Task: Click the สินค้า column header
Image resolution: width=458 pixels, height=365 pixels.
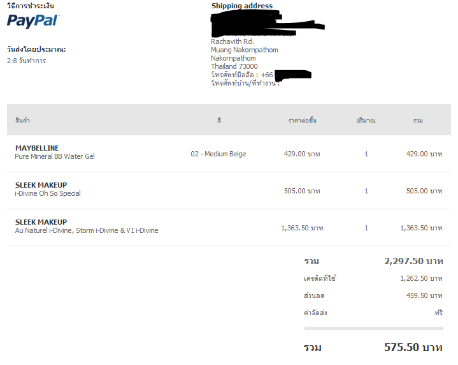Action: [22, 121]
